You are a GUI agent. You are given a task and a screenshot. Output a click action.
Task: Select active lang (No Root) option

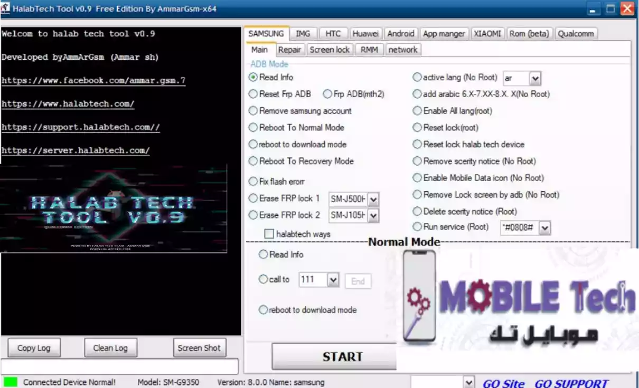[455, 77]
